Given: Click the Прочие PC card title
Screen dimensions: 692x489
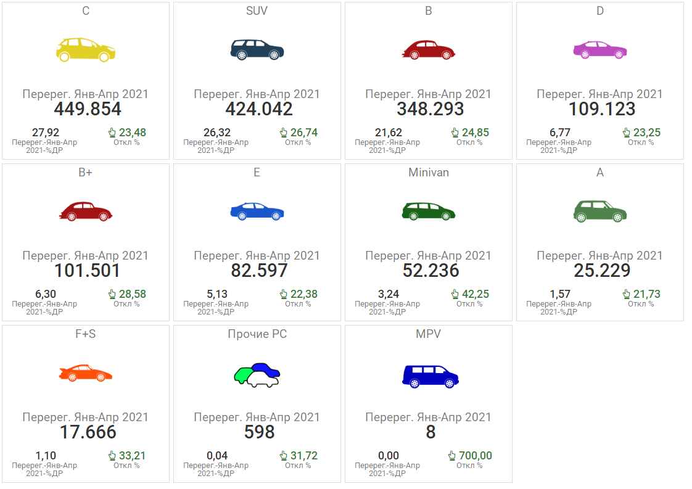Looking at the screenshot, I should coord(257,334).
